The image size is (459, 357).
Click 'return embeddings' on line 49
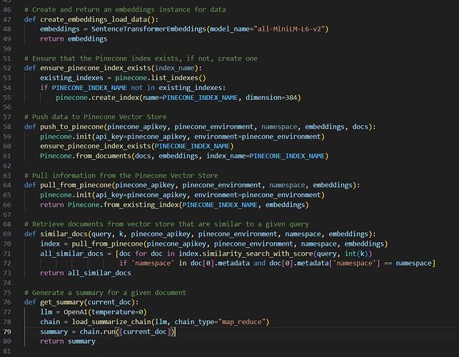click(74, 39)
